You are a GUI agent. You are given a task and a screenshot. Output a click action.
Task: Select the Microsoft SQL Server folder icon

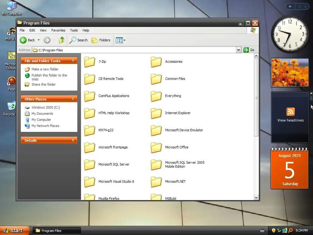90,165
